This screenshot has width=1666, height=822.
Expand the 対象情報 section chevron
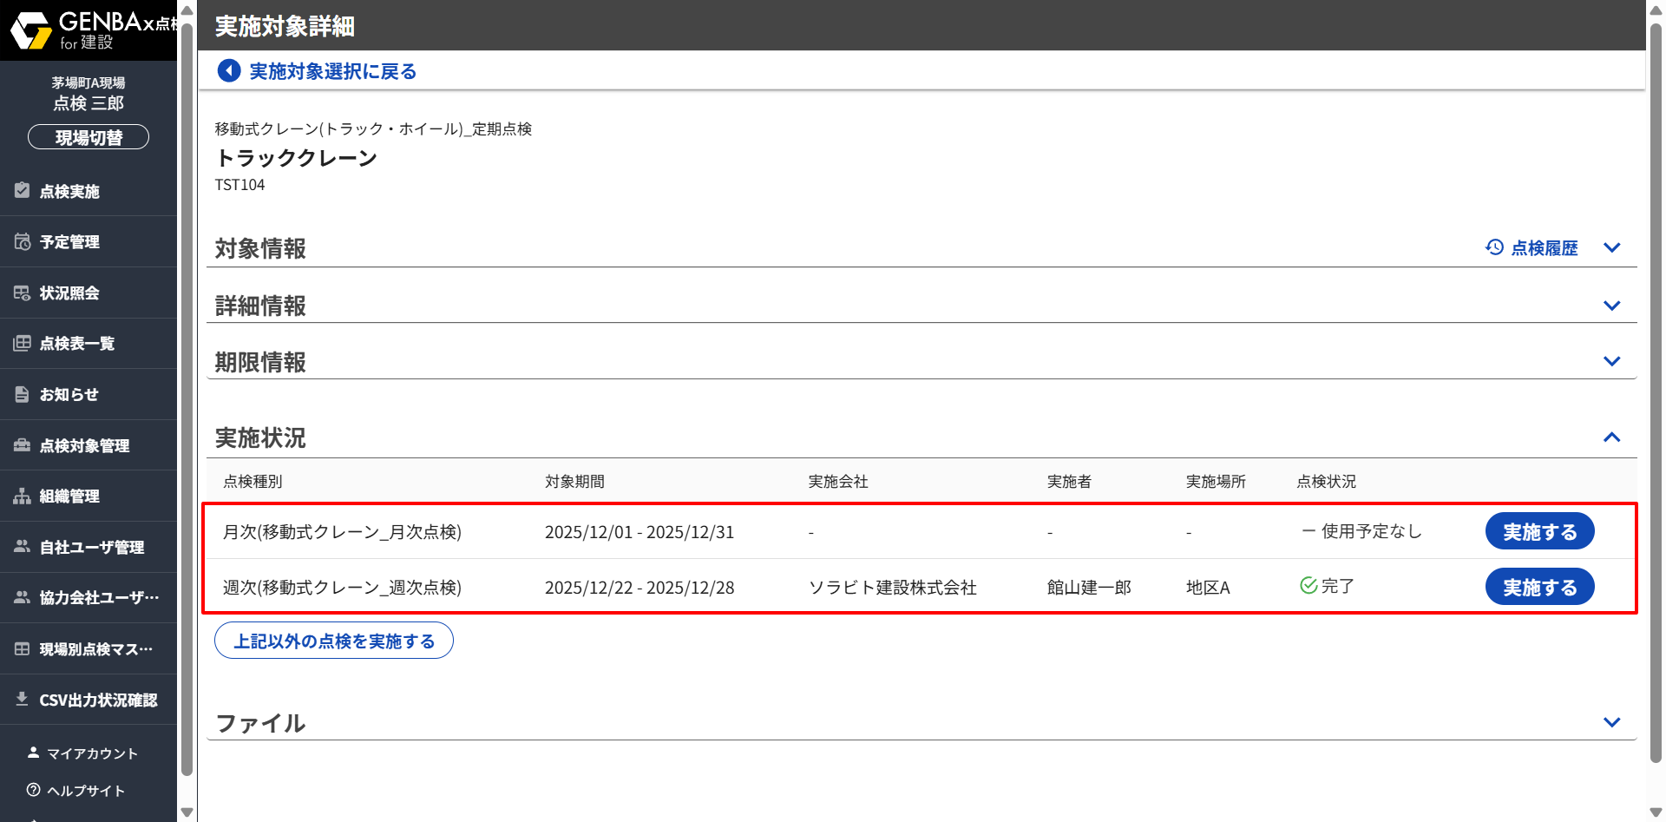click(x=1611, y=248)
